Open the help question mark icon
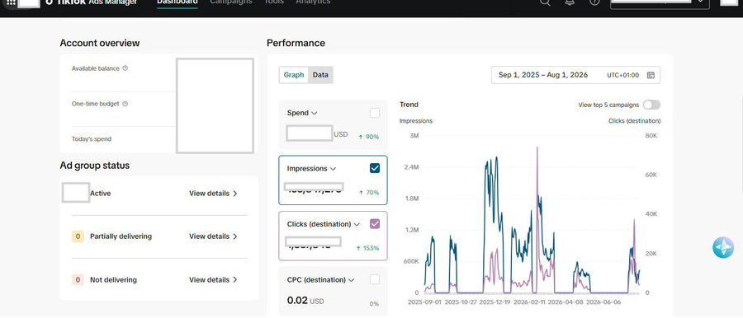The width and height of the screenshot is (743, 318). [594, 2]
